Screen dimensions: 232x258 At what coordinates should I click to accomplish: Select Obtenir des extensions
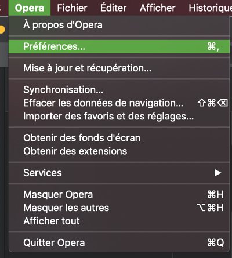coord(119,151)
